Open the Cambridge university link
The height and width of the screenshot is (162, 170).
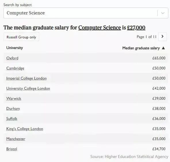[x=15, y=68]
